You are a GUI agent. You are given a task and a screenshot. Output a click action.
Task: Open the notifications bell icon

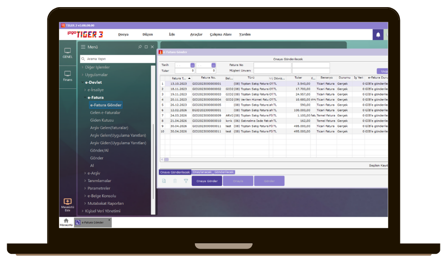click(378, 35)
